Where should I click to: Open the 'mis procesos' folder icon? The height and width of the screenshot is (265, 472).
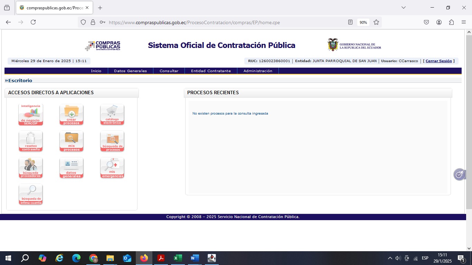(x=72, y=141)
